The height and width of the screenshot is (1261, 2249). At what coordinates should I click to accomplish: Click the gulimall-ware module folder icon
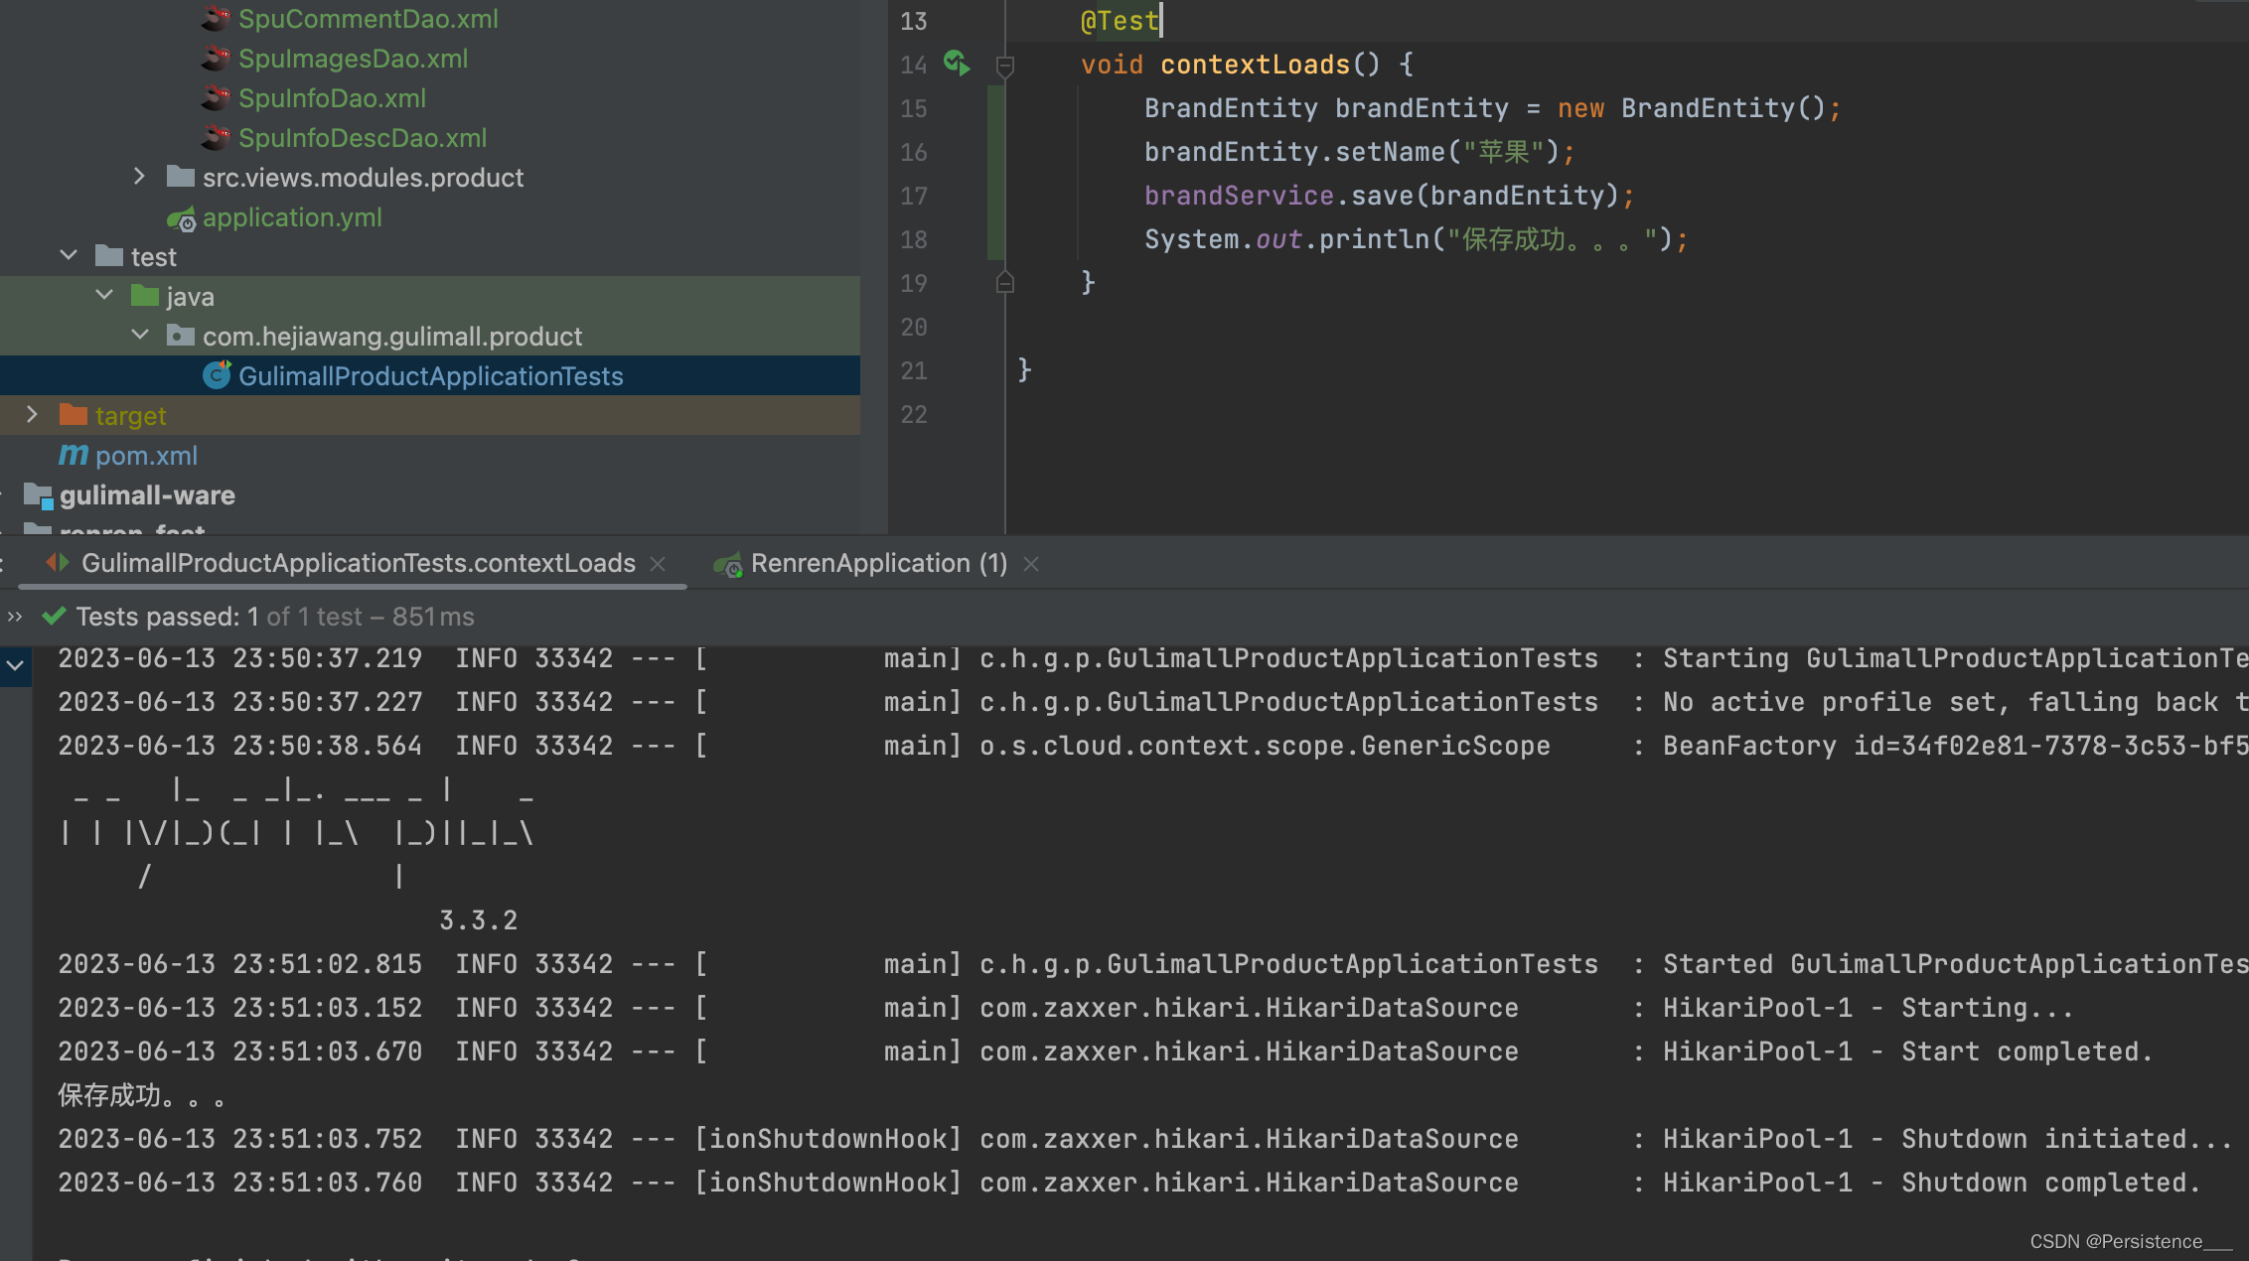pyautogui.click(x=38, y=494)
